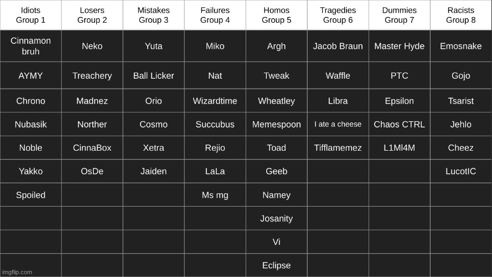Click the Idiots Group 1 header
The image size is (492, 277).
30,15
